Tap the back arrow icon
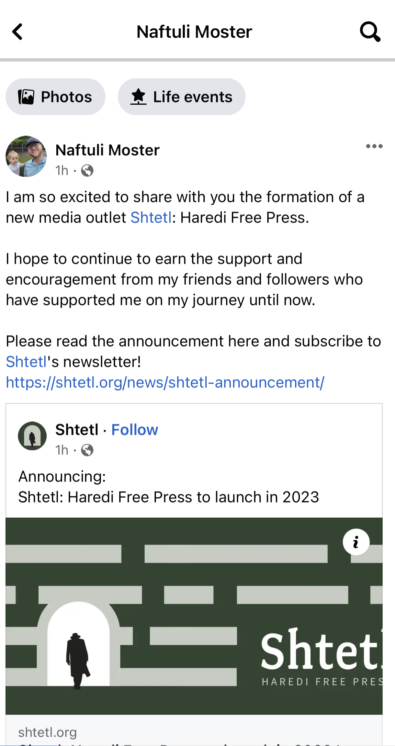Screen dimensions: 395x746 (x=18, y=32)
